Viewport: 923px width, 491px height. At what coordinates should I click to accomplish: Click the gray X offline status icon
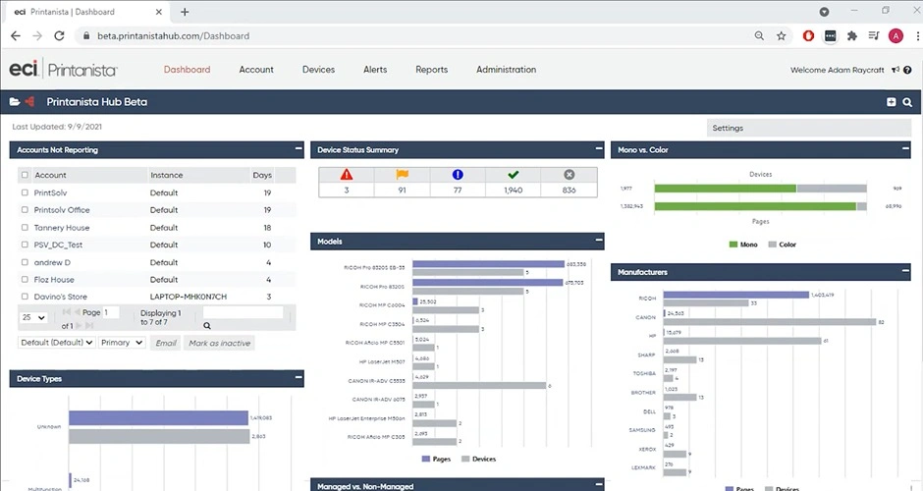[569, 175]
